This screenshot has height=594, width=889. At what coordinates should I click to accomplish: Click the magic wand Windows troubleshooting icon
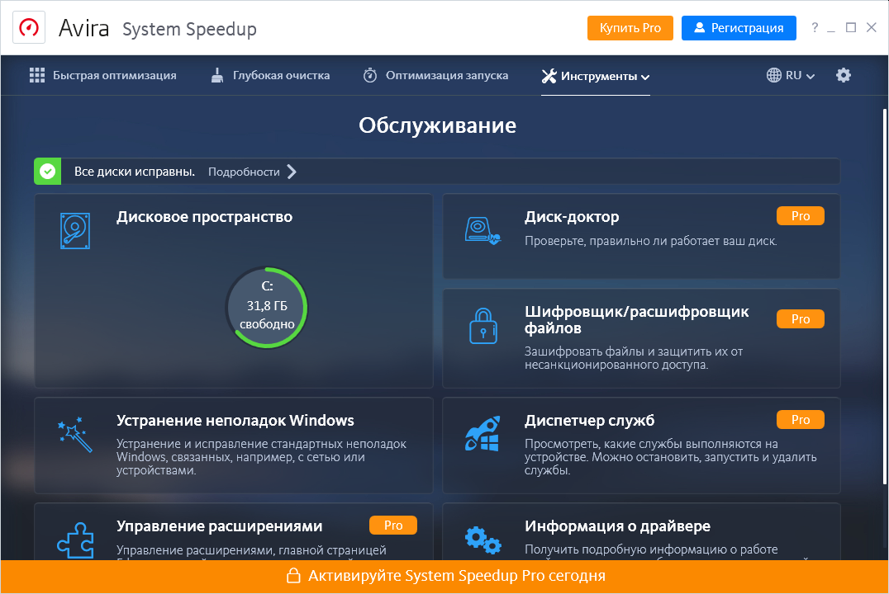point(75,435)
